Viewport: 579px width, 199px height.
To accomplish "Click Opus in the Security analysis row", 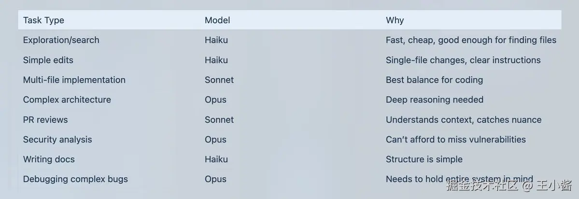I will click(x=216, y=140).
